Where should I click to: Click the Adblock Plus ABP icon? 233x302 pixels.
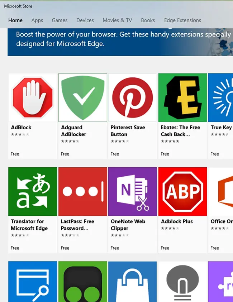tap(182, 192)
